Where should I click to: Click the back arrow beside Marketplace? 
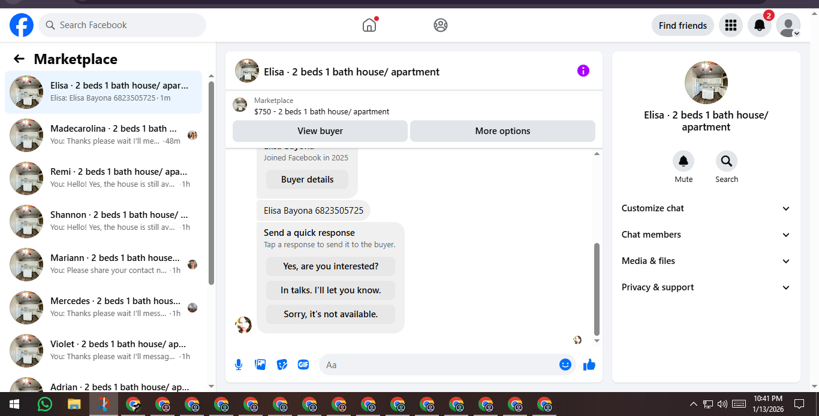click(19, 59)
